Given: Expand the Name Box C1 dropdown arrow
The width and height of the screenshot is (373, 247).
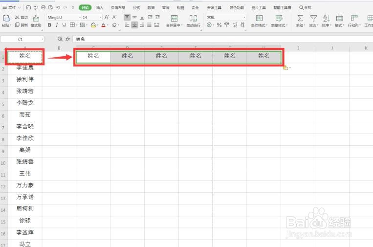Looking at the screenshot, I should pos(43,39).
